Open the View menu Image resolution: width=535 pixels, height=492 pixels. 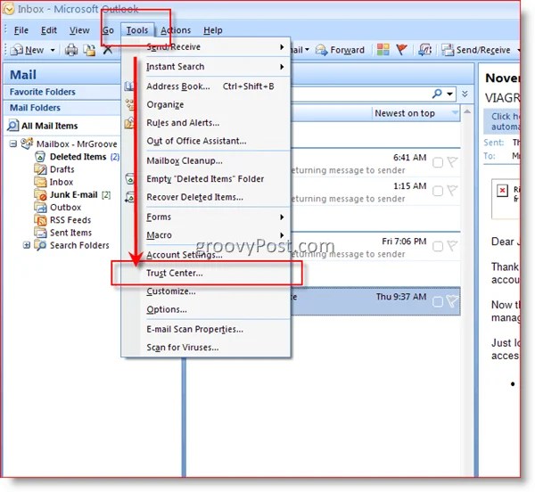coord(79,30)
